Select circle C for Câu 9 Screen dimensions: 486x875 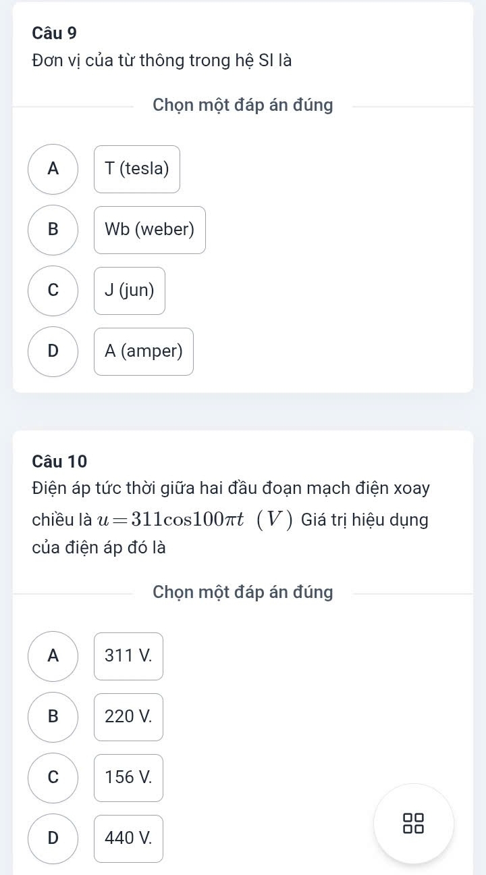pos(53,291)
